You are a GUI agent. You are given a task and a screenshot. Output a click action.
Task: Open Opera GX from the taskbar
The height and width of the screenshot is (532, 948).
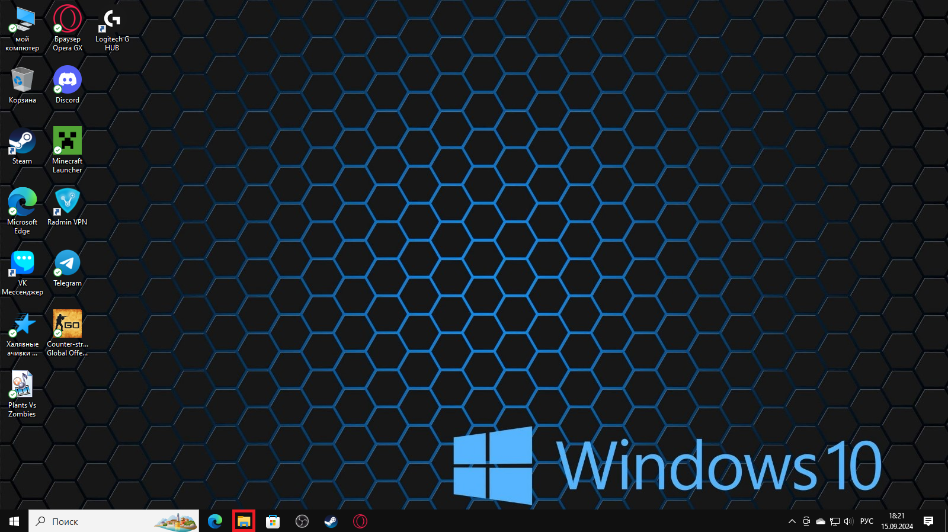(x=360, y=521)
